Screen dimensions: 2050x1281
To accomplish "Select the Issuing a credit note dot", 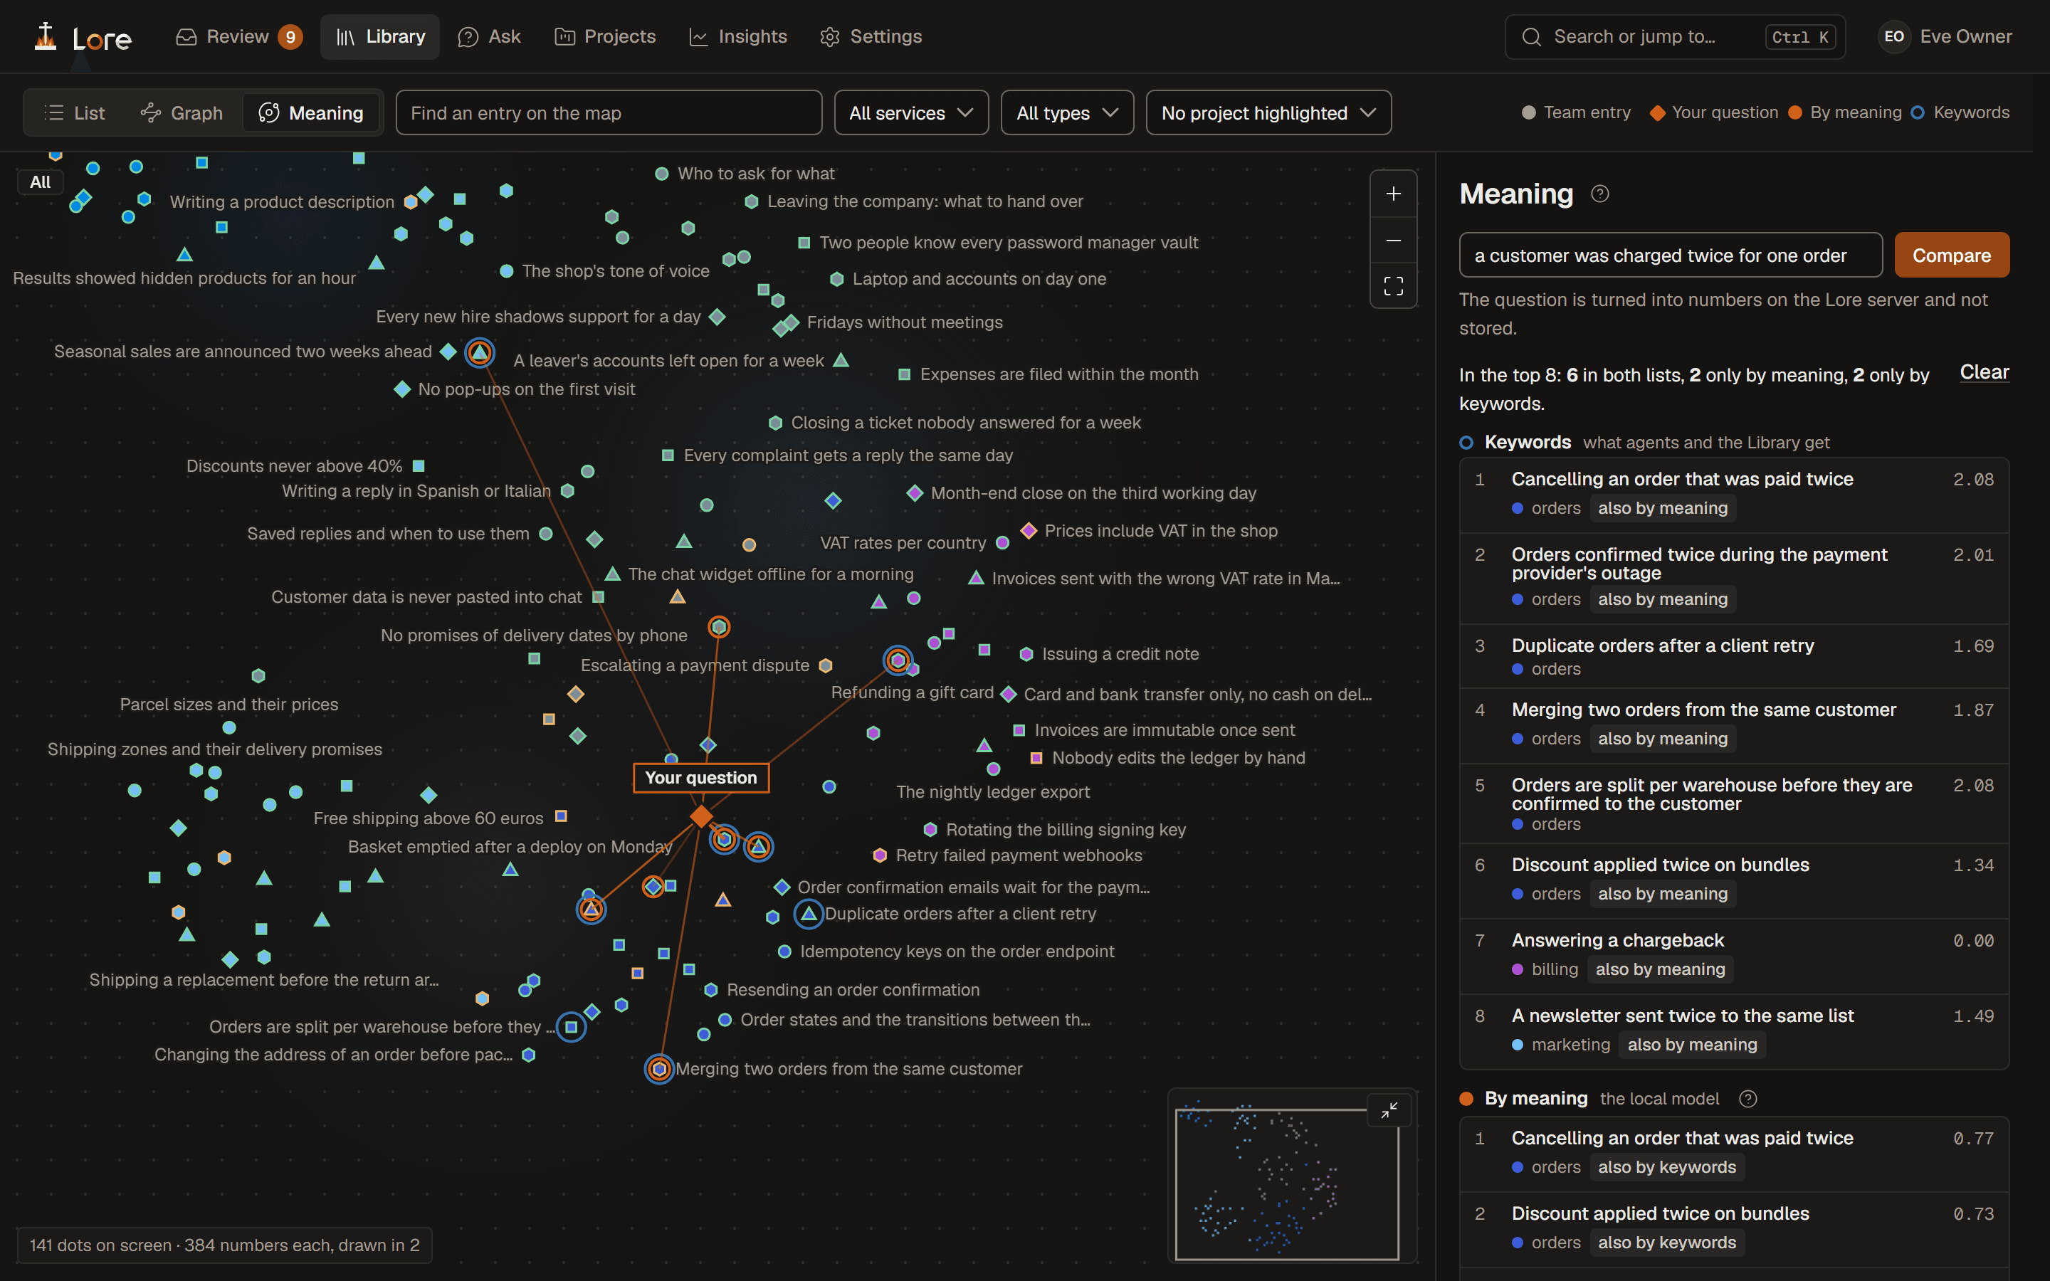I will [x=1026, y=654].
